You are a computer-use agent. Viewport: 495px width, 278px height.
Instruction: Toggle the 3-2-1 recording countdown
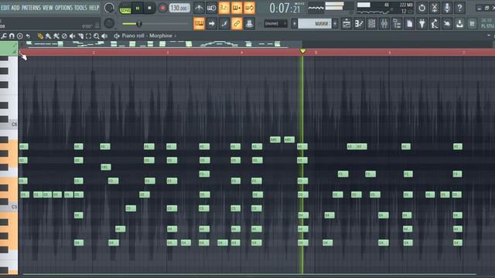tap(224, 8)
